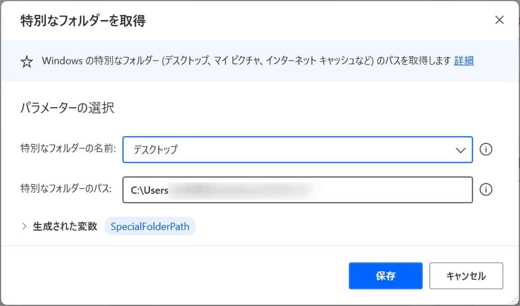Click the chevron on the folder name combo box
This screenshot has width=520, height=306.
tap(460, 150)
